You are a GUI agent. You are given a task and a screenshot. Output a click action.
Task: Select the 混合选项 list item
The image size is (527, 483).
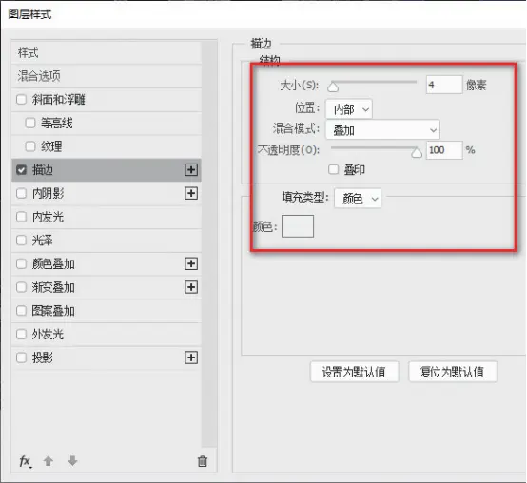click(x=107, y=76)
